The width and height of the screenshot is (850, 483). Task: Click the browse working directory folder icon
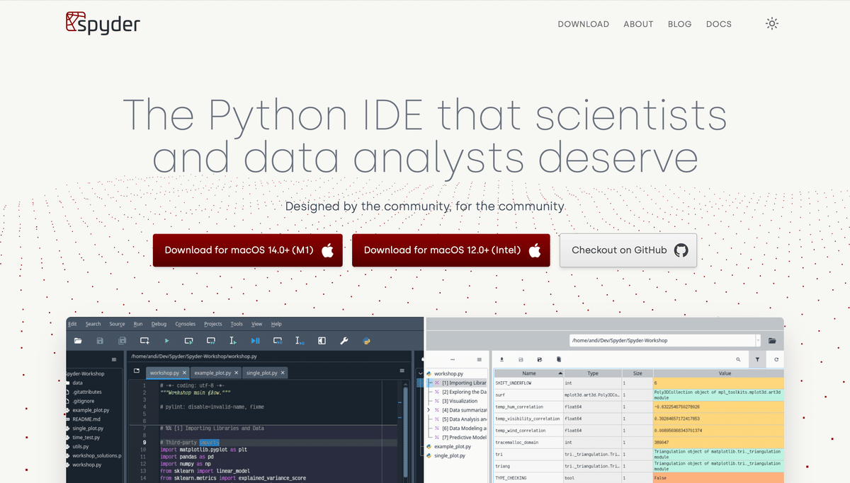(772, 340)
